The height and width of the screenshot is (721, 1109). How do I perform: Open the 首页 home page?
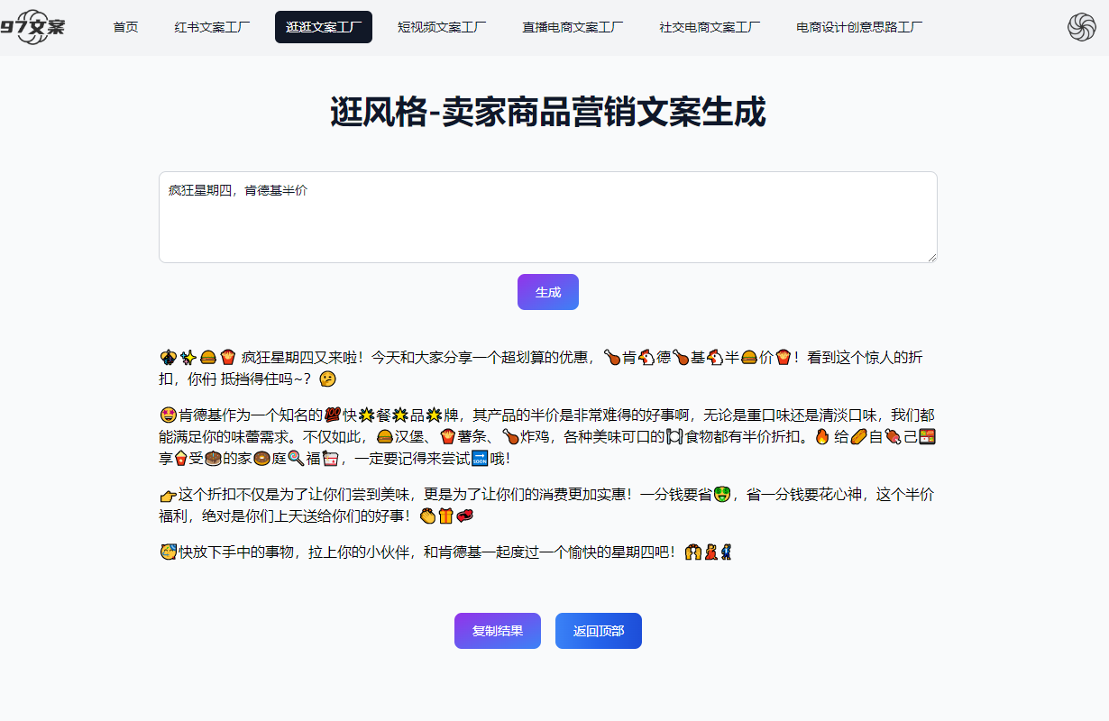click(x=125, y=27)
